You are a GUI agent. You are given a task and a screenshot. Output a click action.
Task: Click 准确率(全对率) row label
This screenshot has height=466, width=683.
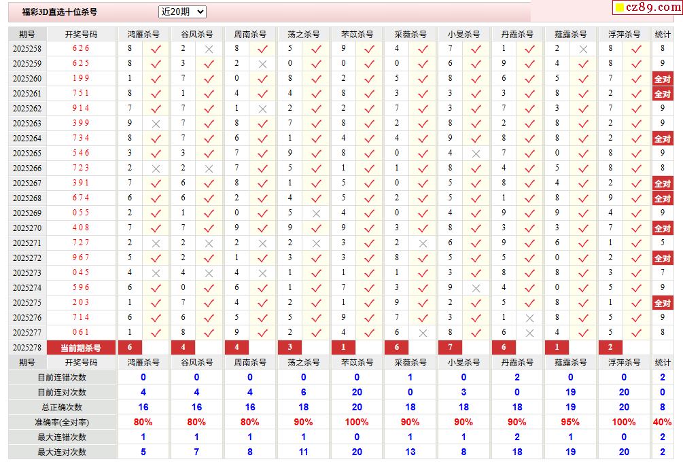pyautogui.click(x=62, y=423)
